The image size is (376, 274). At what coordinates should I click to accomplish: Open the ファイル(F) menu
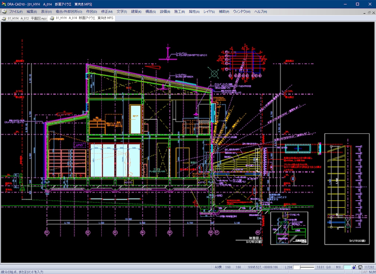point(16,12)
